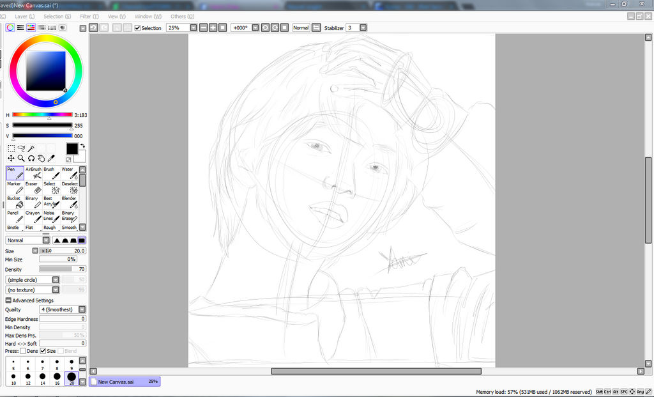Pick the Blender brush tool
Screen dimensions: 654x397
click(x=70, y=203)
